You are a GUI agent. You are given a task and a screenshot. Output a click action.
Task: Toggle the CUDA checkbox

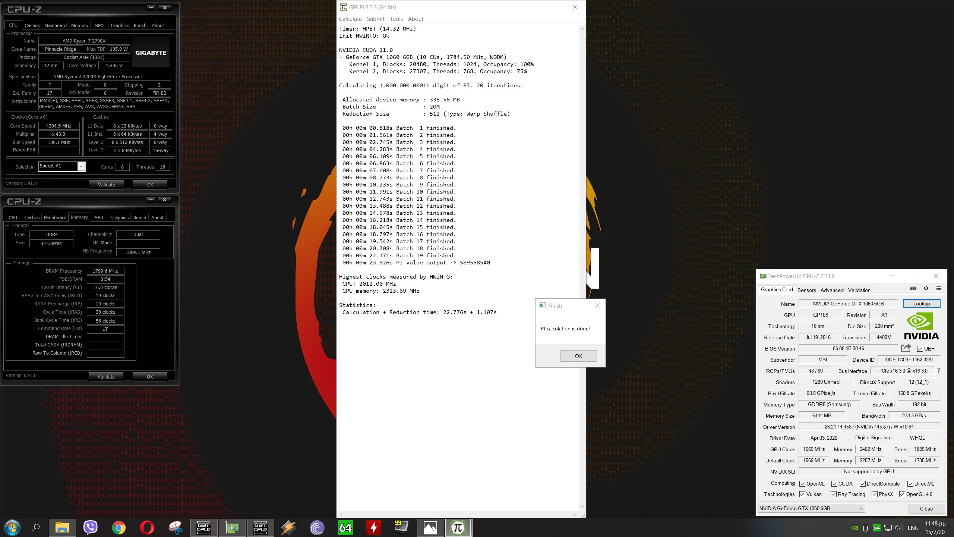pos(834,484)
